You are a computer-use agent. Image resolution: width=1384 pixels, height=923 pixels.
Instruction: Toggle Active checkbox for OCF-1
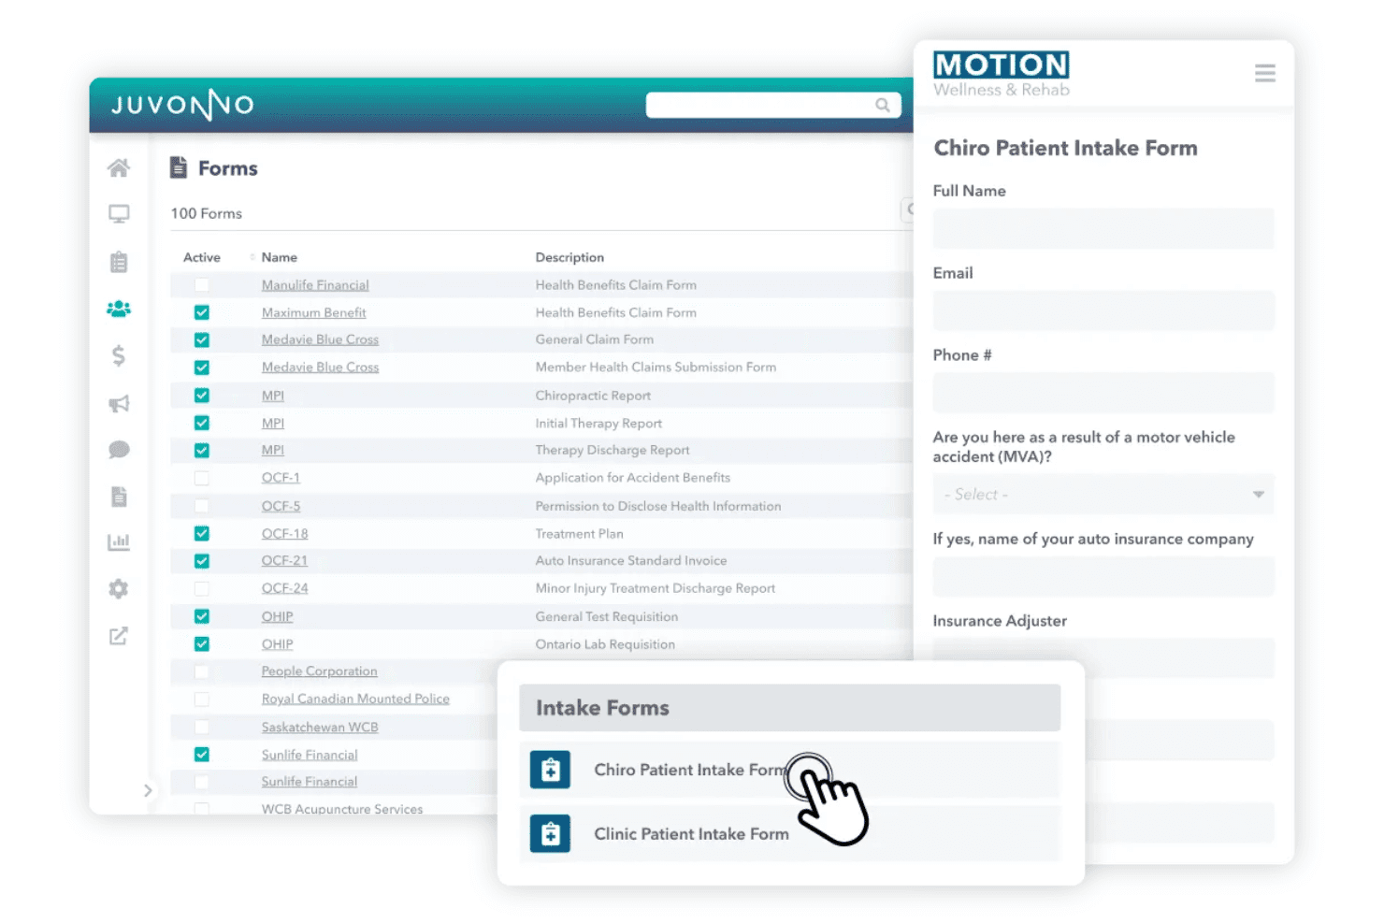click(x=202, y=478)
